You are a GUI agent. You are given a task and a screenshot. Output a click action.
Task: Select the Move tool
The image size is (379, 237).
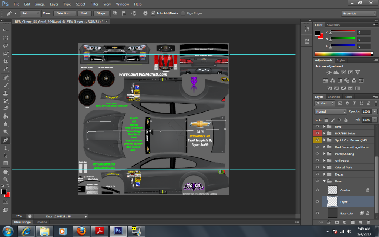pos(6,30)
